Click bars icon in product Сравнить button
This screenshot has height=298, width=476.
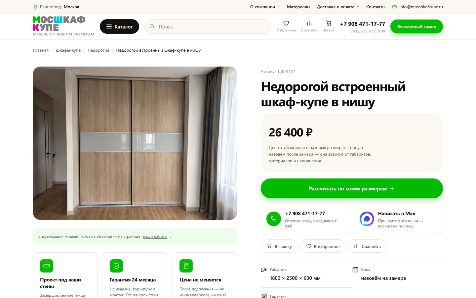(356, 246)
